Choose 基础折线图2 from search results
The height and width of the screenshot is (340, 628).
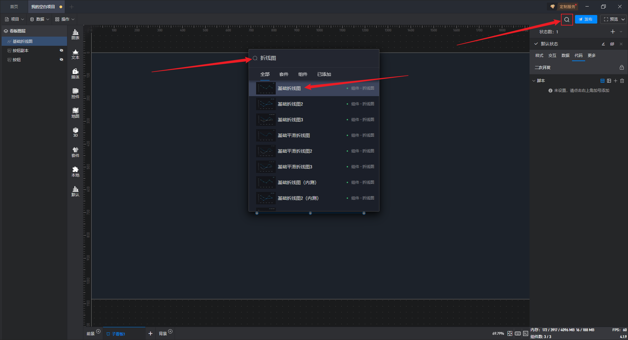[314, 104]
